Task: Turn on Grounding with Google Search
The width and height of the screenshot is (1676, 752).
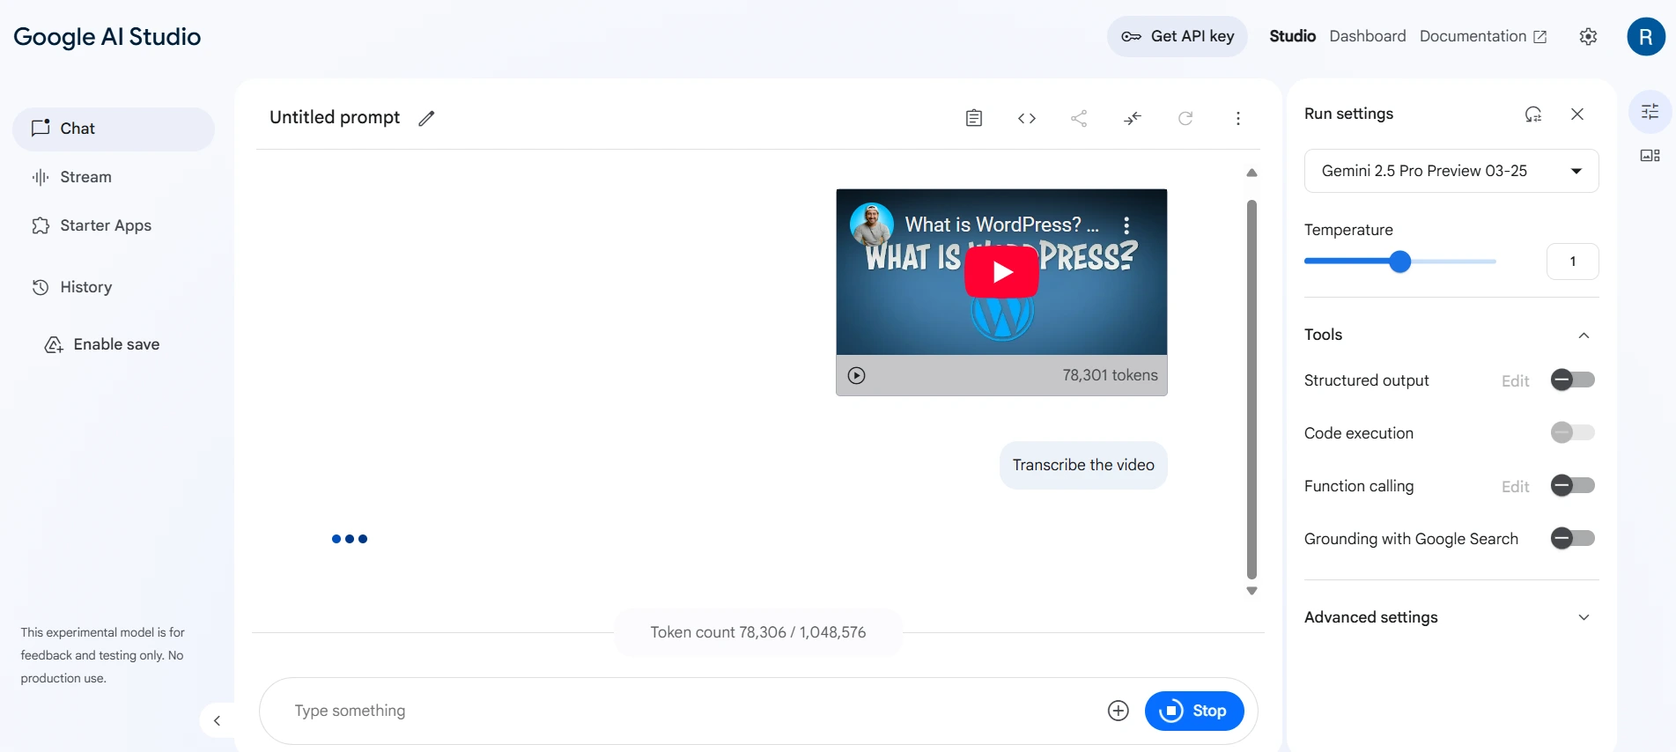Action: pos(1572,538)
